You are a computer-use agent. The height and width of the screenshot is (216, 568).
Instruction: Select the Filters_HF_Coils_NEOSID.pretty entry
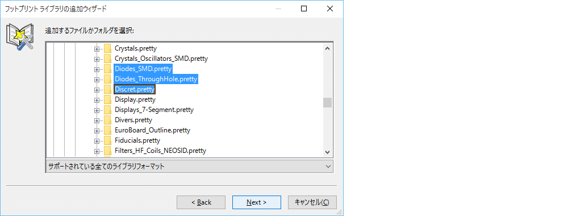(160, 151)
